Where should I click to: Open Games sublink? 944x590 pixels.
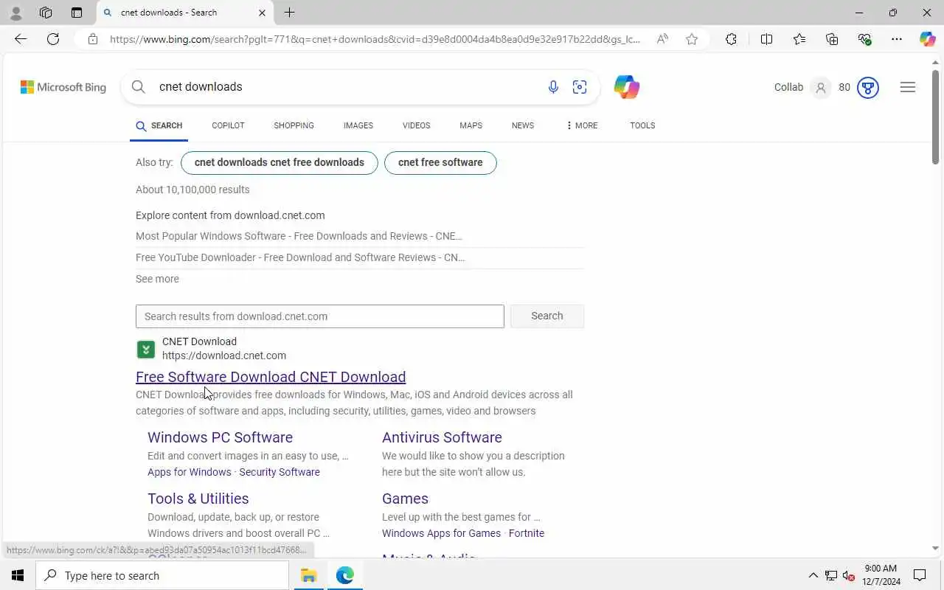[x=405, y=499]
